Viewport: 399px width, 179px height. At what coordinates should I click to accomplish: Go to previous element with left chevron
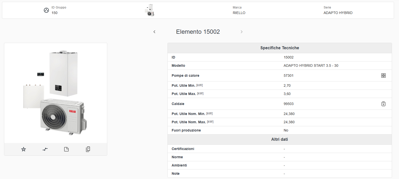pyautogui.click(x=154, y=32)
